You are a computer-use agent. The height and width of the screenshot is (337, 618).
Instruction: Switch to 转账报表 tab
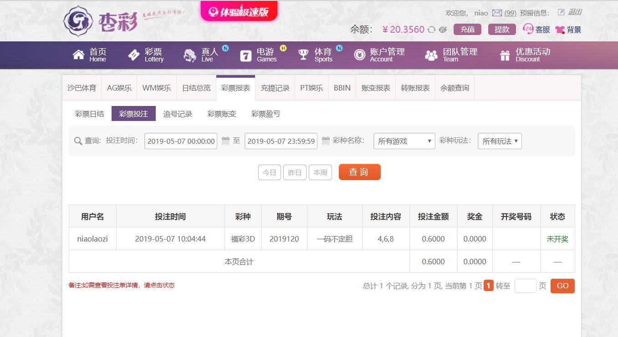pyautogui.click(x=415, y=88)
